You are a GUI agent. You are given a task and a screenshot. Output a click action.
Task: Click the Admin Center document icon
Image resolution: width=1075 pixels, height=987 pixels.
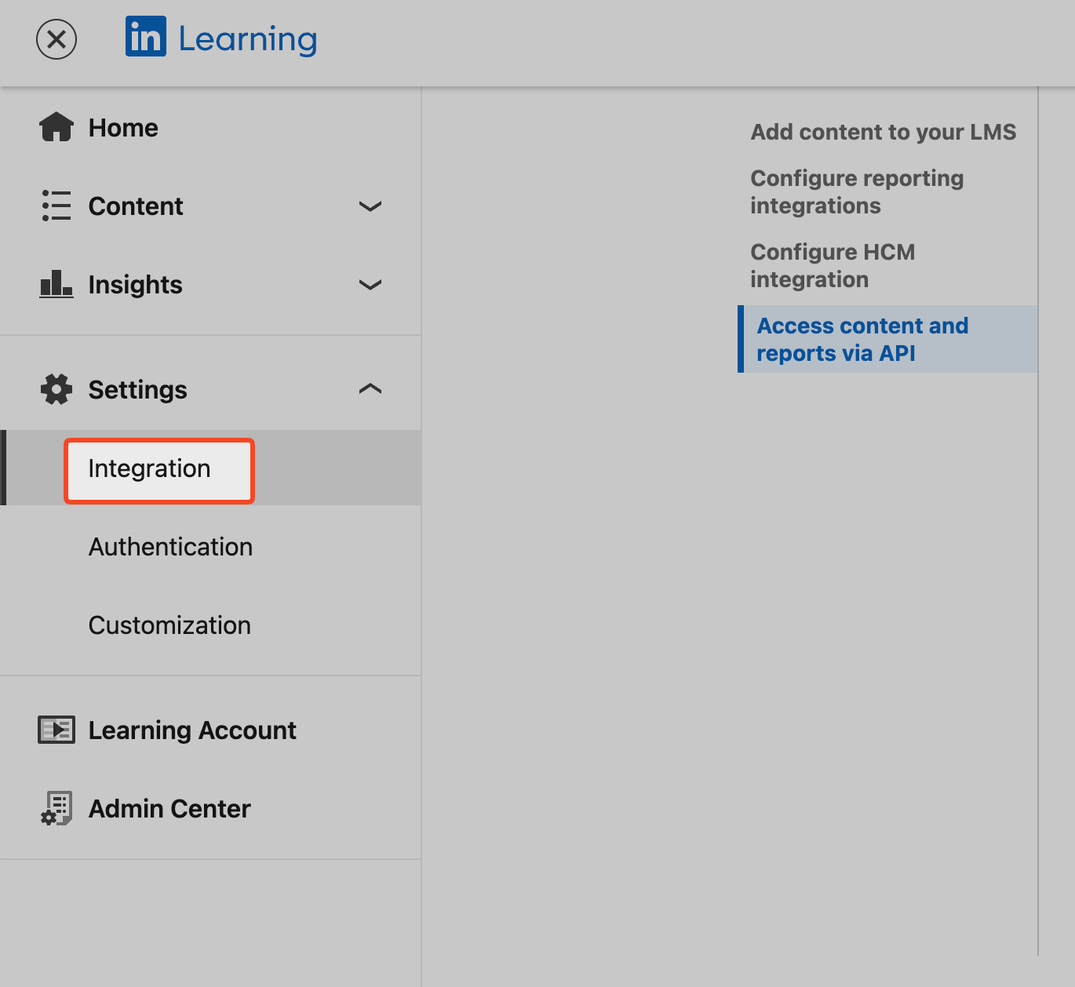56,808
